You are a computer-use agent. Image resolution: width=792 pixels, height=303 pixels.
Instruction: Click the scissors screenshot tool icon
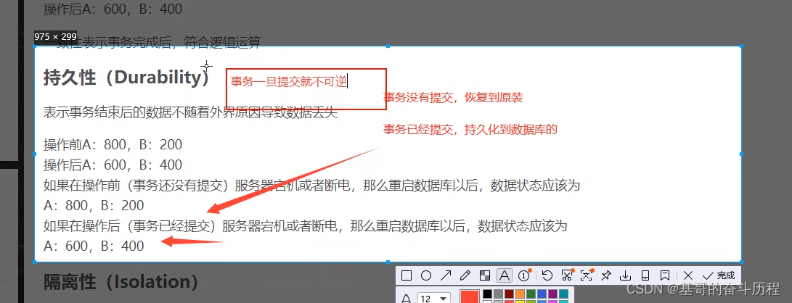tap(567, 275)
